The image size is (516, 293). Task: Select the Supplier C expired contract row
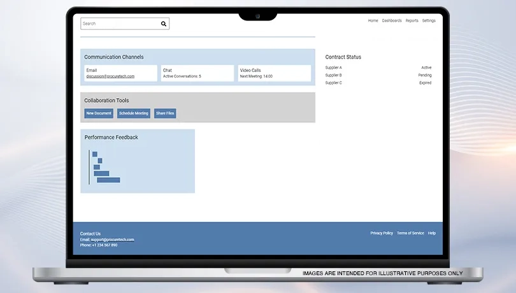coord(378,83)
